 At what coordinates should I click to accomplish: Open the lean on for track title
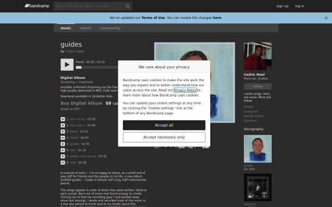tap(77, 119)
